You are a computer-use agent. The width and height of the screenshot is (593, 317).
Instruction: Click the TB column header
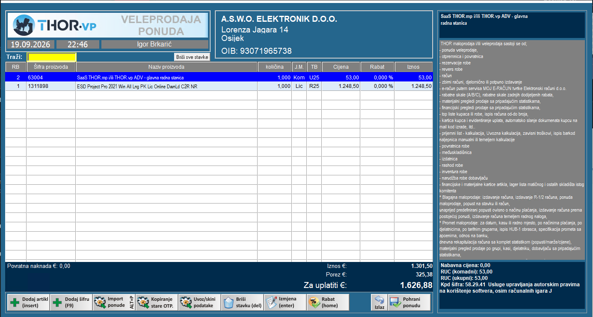(314, 67)
